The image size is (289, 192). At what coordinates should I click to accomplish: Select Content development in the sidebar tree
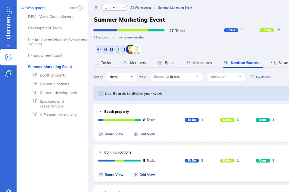click(x=58, y=93)
